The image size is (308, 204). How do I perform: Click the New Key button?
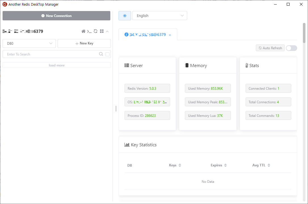84,44
